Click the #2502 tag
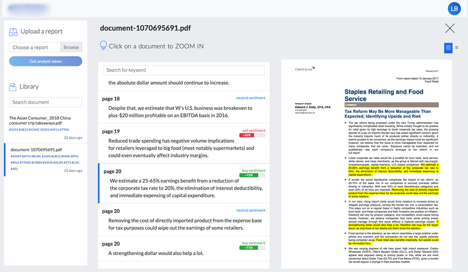468x272 pixels. (45, 130)
